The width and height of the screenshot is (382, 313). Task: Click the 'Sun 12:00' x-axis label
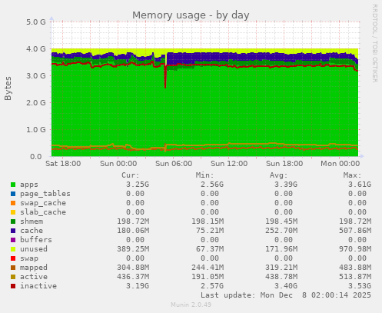(229, 164)
